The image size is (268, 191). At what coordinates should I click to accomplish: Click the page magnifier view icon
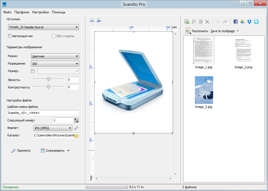(194, 22)
